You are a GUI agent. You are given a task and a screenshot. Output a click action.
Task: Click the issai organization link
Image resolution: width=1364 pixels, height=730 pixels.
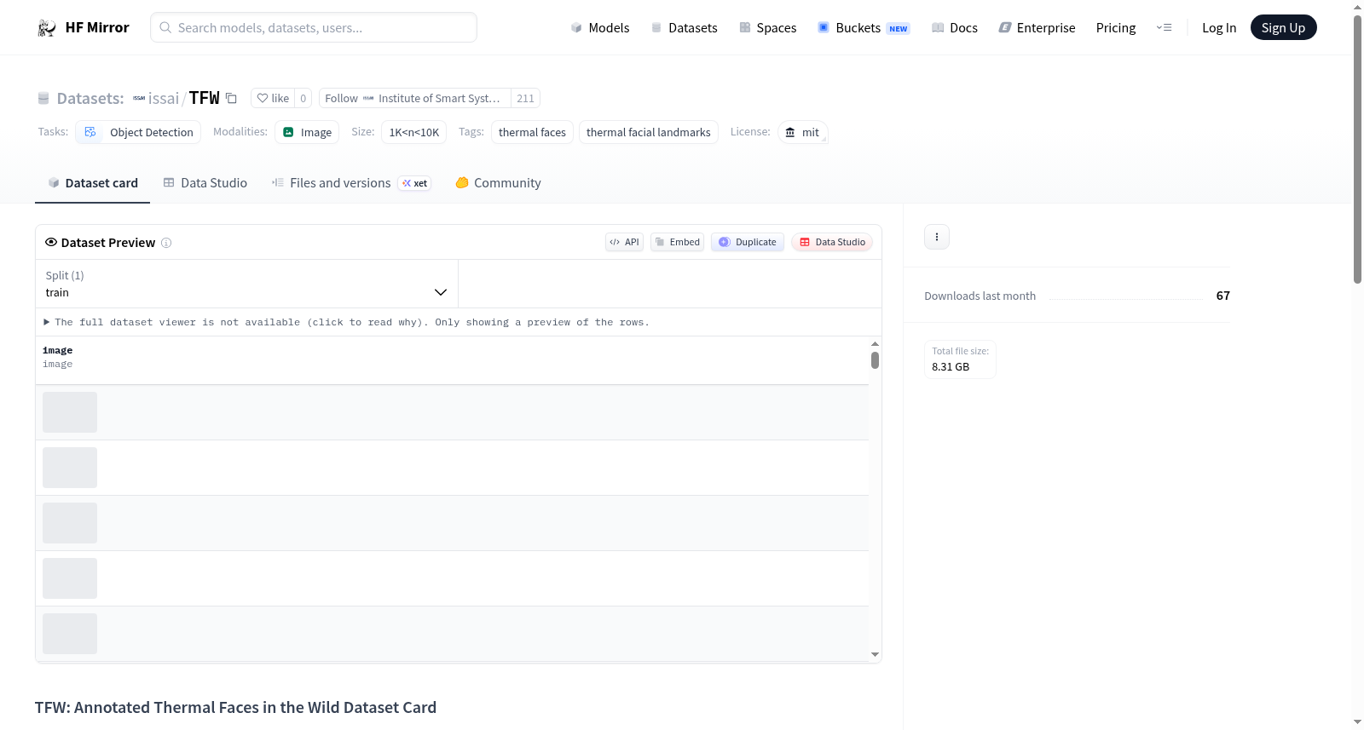click(x=164, y=98)
